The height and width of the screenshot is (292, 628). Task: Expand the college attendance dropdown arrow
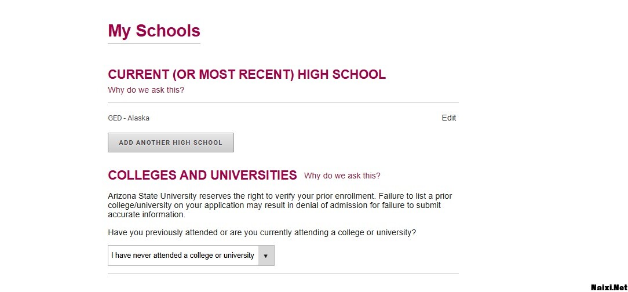pos(266,256)
